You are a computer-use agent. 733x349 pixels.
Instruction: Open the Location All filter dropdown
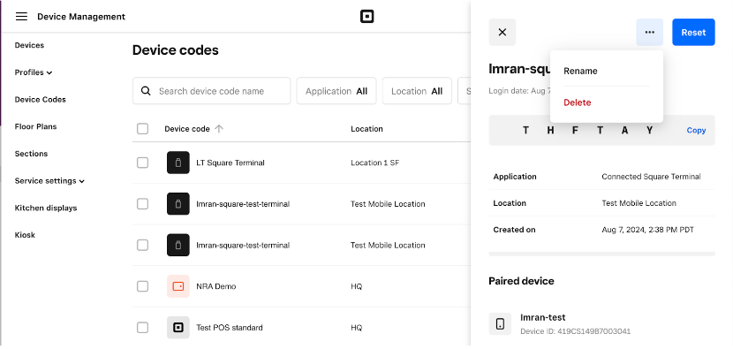click(x=417, y=91)
